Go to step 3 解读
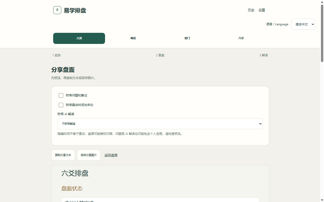The image size is (324, 202). click(264, 55)
